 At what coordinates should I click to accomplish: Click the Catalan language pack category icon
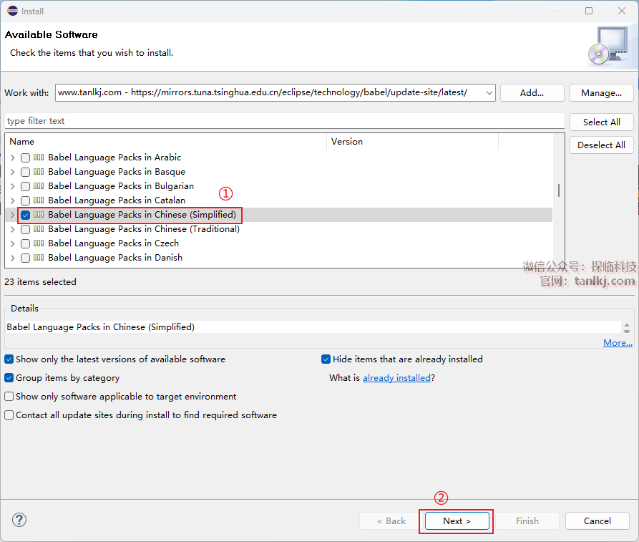pos(39,200)
